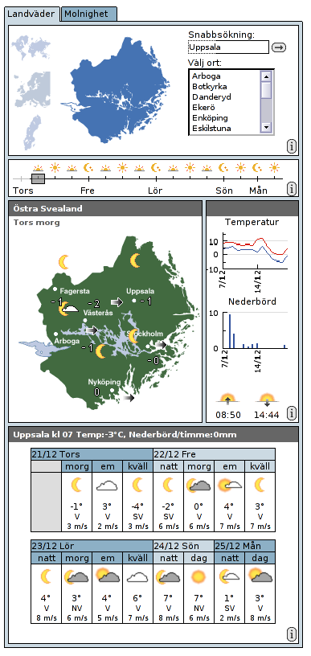Click the location list scroll-down arrow
The height and width of the screenshot is (656, 311).
[x=266, y=127]
